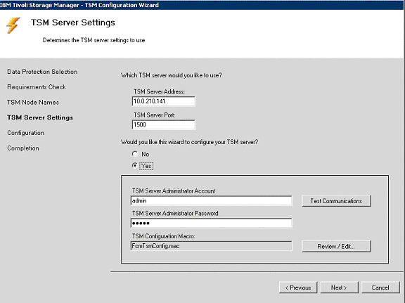Click the TSM Server Port field
The height and width of the screenshot is (303, 405).
pos(164,124)
